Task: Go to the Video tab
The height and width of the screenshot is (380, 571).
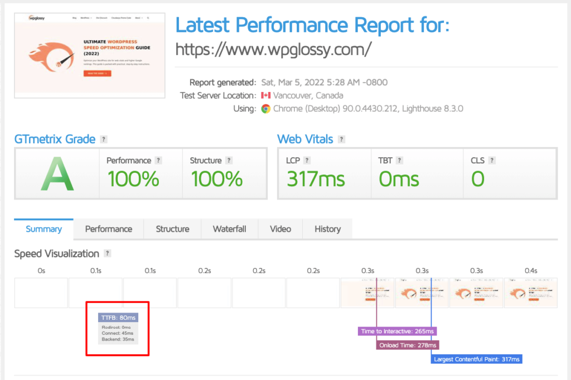Action: pyautogui.click(x=280, y=229)
